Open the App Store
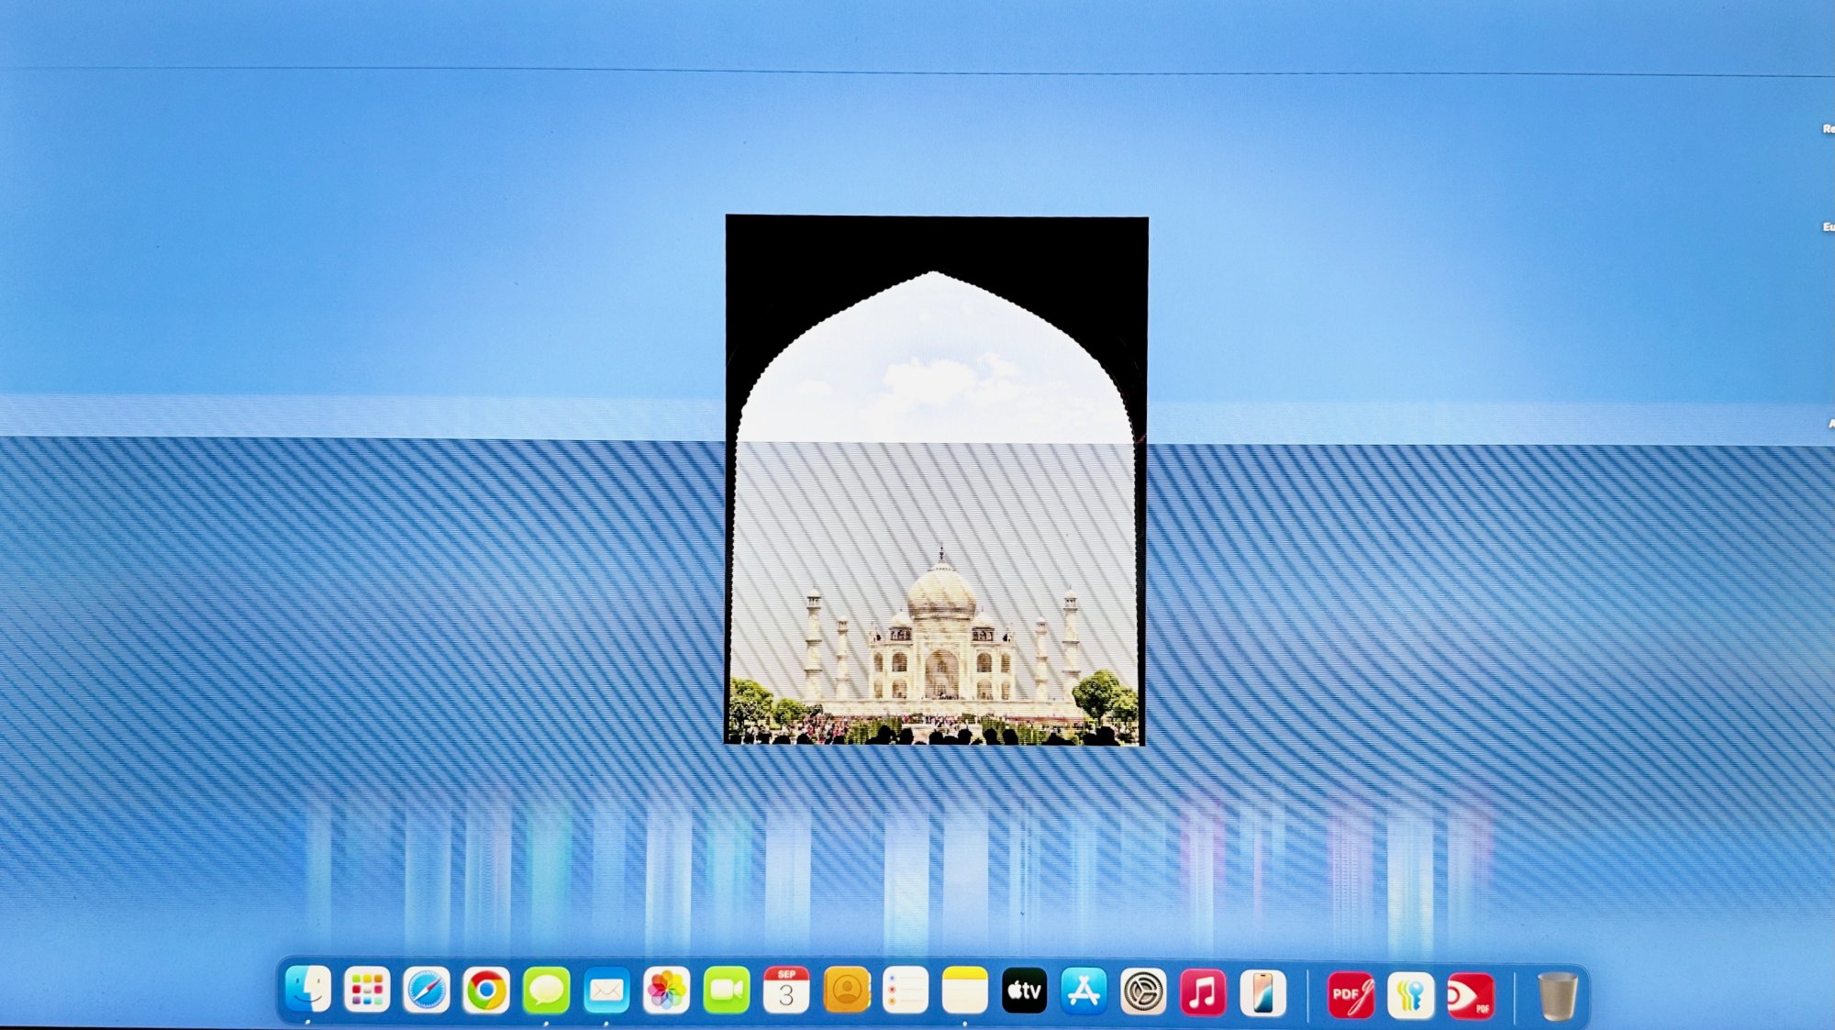 1084,991
